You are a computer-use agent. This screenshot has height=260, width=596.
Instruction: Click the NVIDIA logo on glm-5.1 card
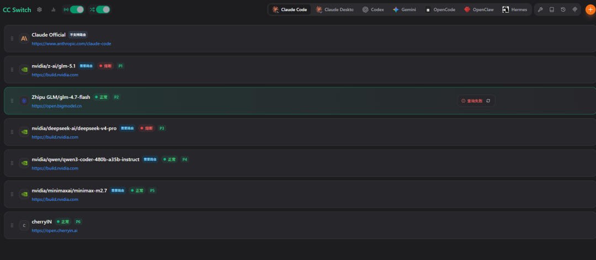click(24, 70)
